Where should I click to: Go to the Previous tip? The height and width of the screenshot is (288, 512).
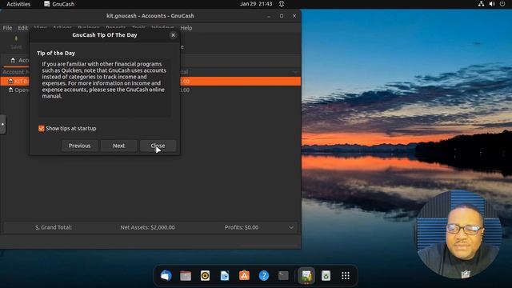[79, 146]
